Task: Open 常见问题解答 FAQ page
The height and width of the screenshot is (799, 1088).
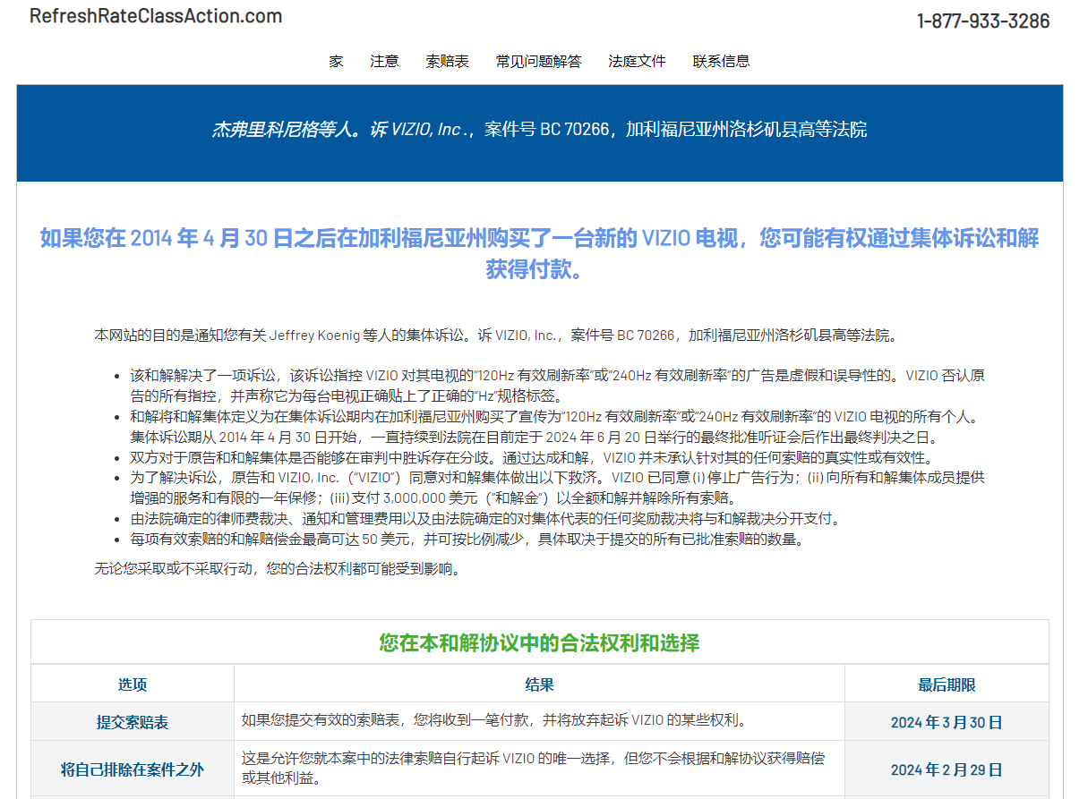Action: 539,61
